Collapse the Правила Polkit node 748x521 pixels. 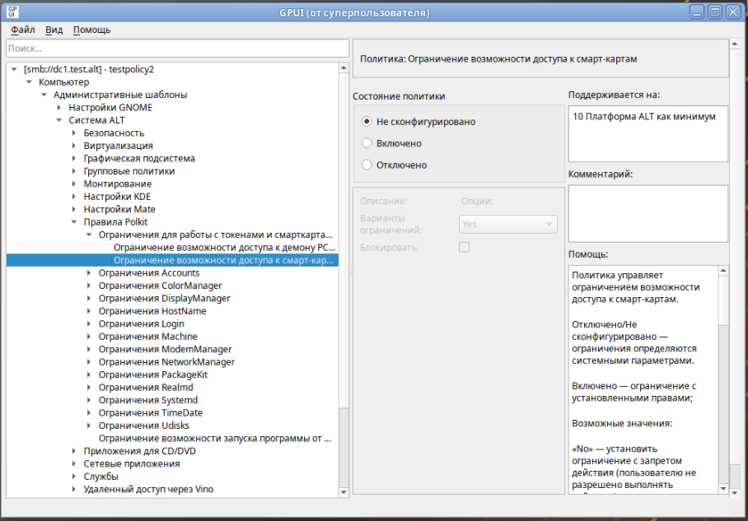click(x=74, y=221)
